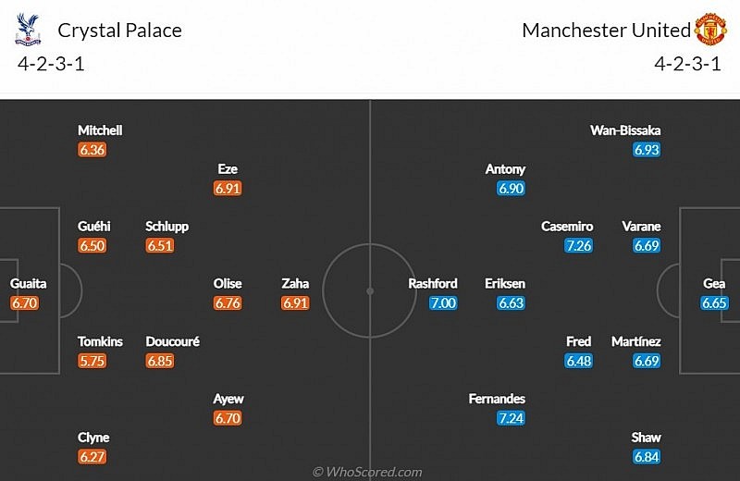Screen dimensions: 740x481
Task: Click Mitchell's 6.36 rating badge
Action: click(x=92, y=150)
